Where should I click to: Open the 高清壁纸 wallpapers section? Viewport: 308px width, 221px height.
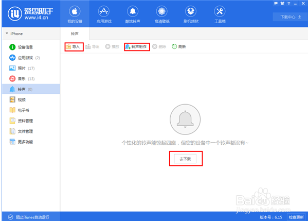[x=162, y=14]
